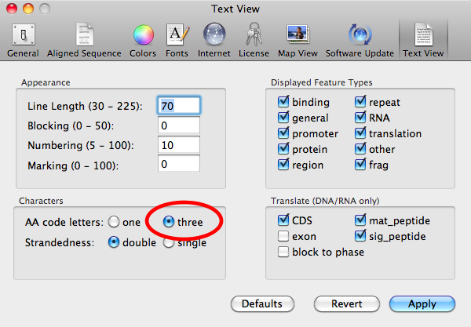Uncheck the RNA feature type

pyautogui.click(x=361, y=118)
